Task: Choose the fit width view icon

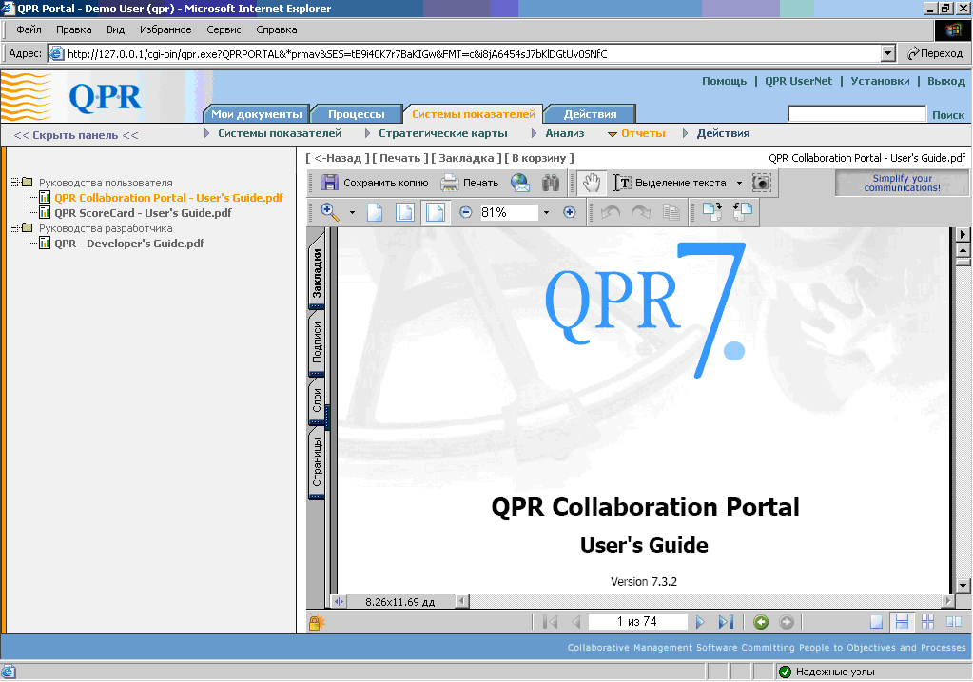Action: [x=436, y=212]
